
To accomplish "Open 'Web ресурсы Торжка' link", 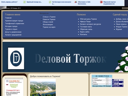I will click(x=88, y=19).
